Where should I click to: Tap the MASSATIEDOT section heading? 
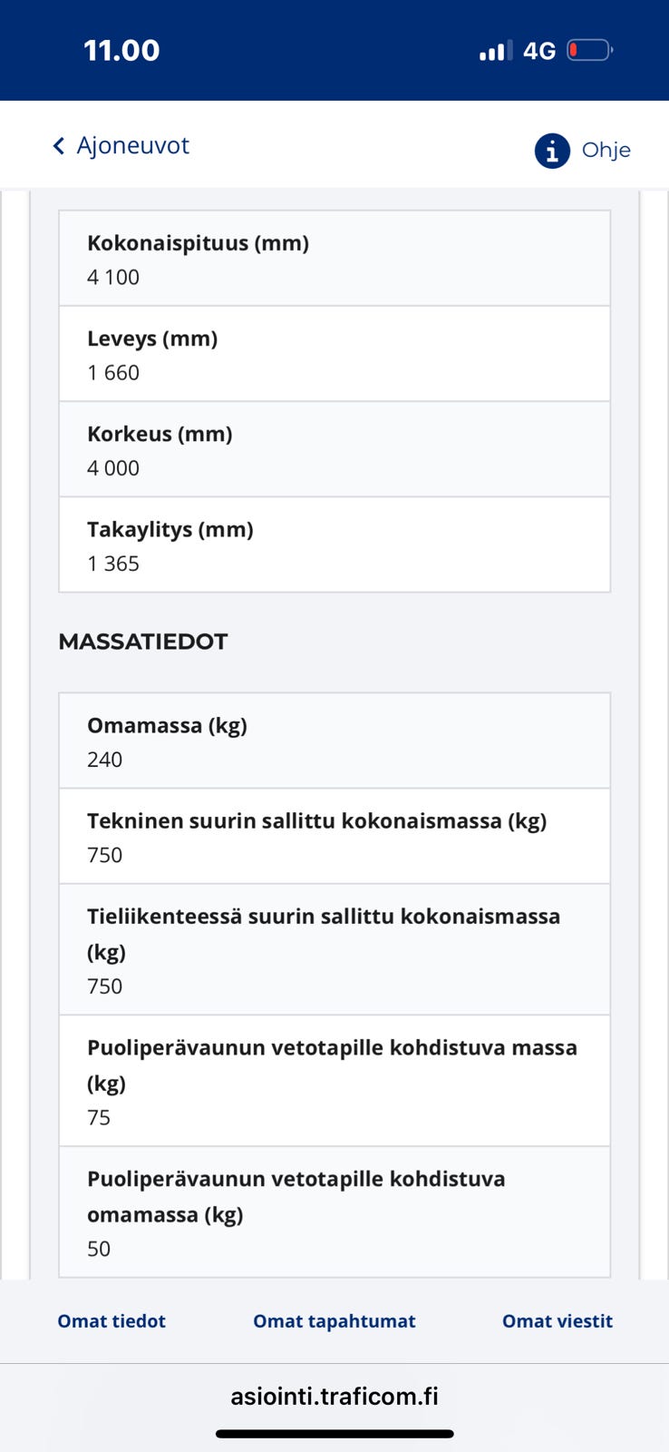142,641
